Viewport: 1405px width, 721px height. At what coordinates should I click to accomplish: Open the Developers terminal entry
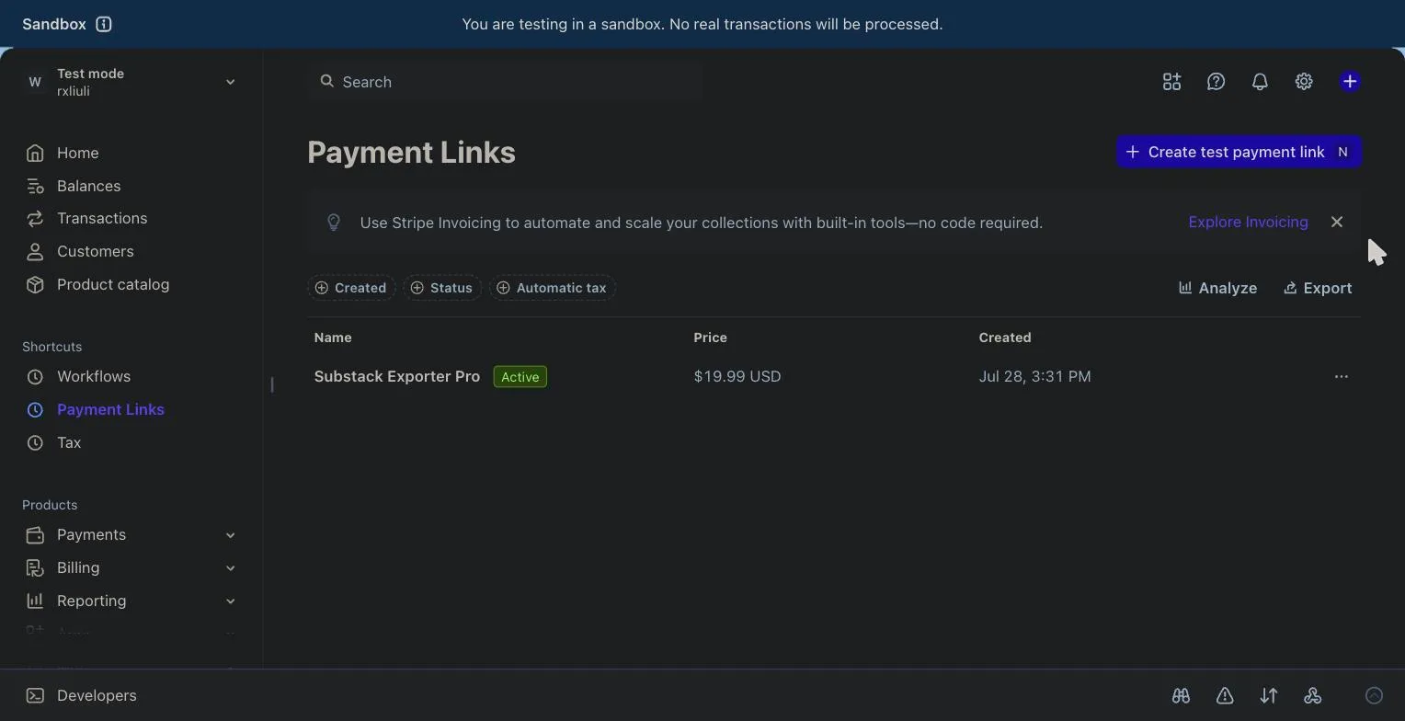pos(81,695)
